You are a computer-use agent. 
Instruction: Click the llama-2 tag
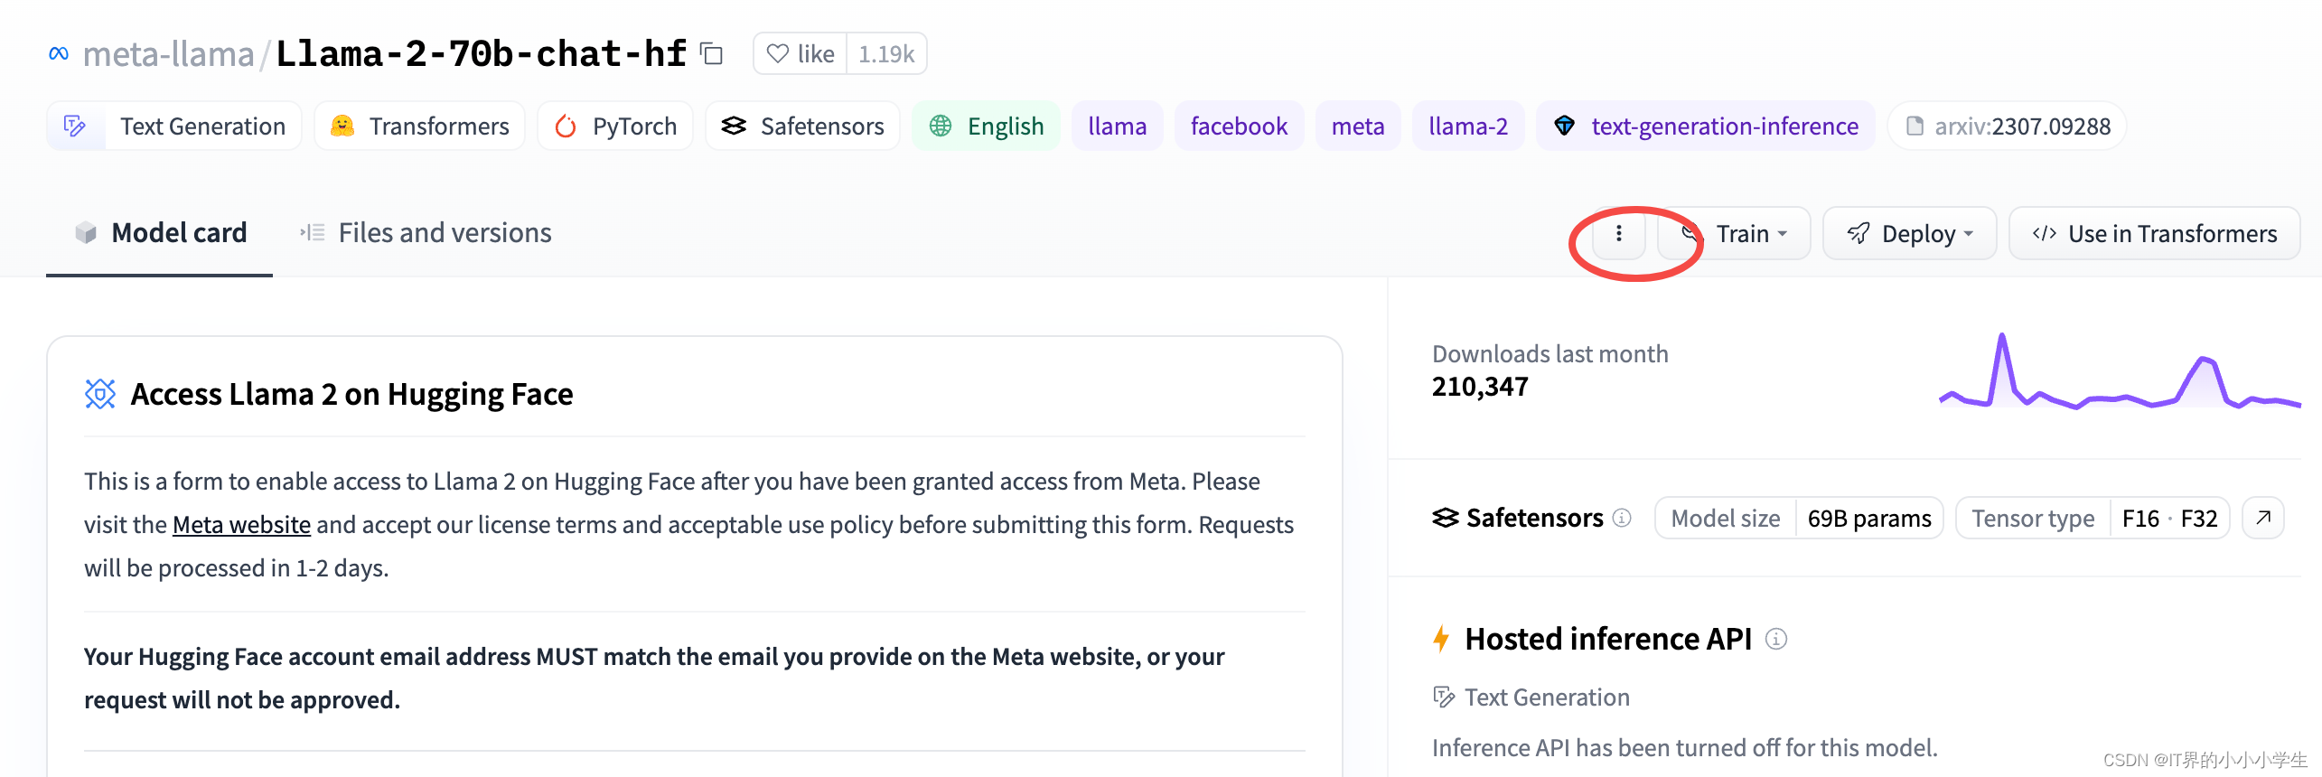1468,126
